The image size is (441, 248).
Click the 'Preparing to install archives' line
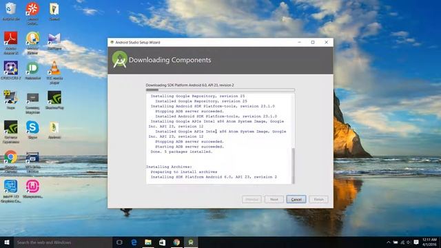click(x=184, y=172)
